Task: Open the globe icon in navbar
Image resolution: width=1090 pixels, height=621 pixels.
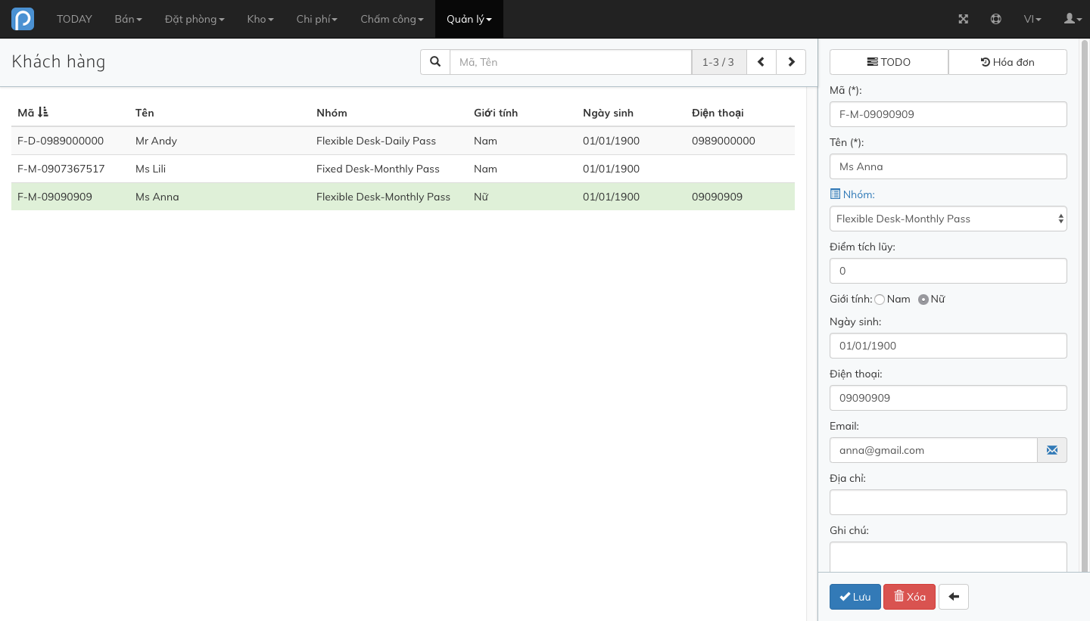Action: coord(996,19)
